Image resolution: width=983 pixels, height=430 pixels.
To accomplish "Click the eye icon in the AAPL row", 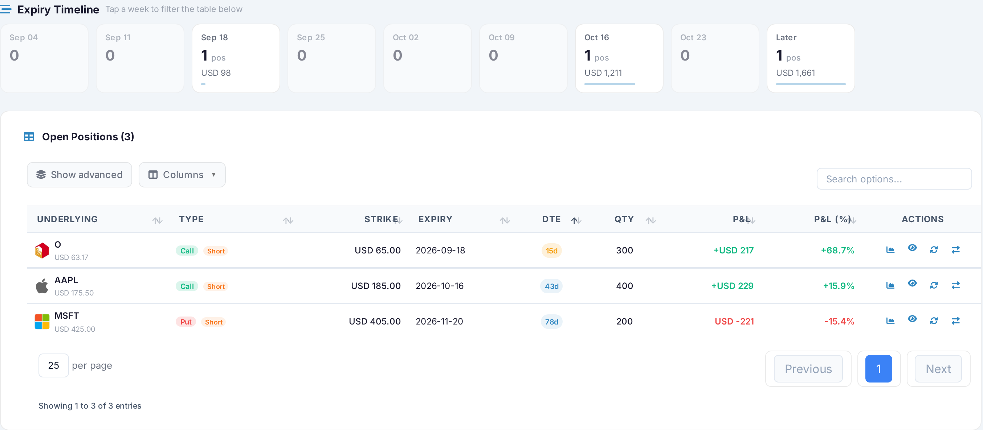I will (x=912, y=283).
